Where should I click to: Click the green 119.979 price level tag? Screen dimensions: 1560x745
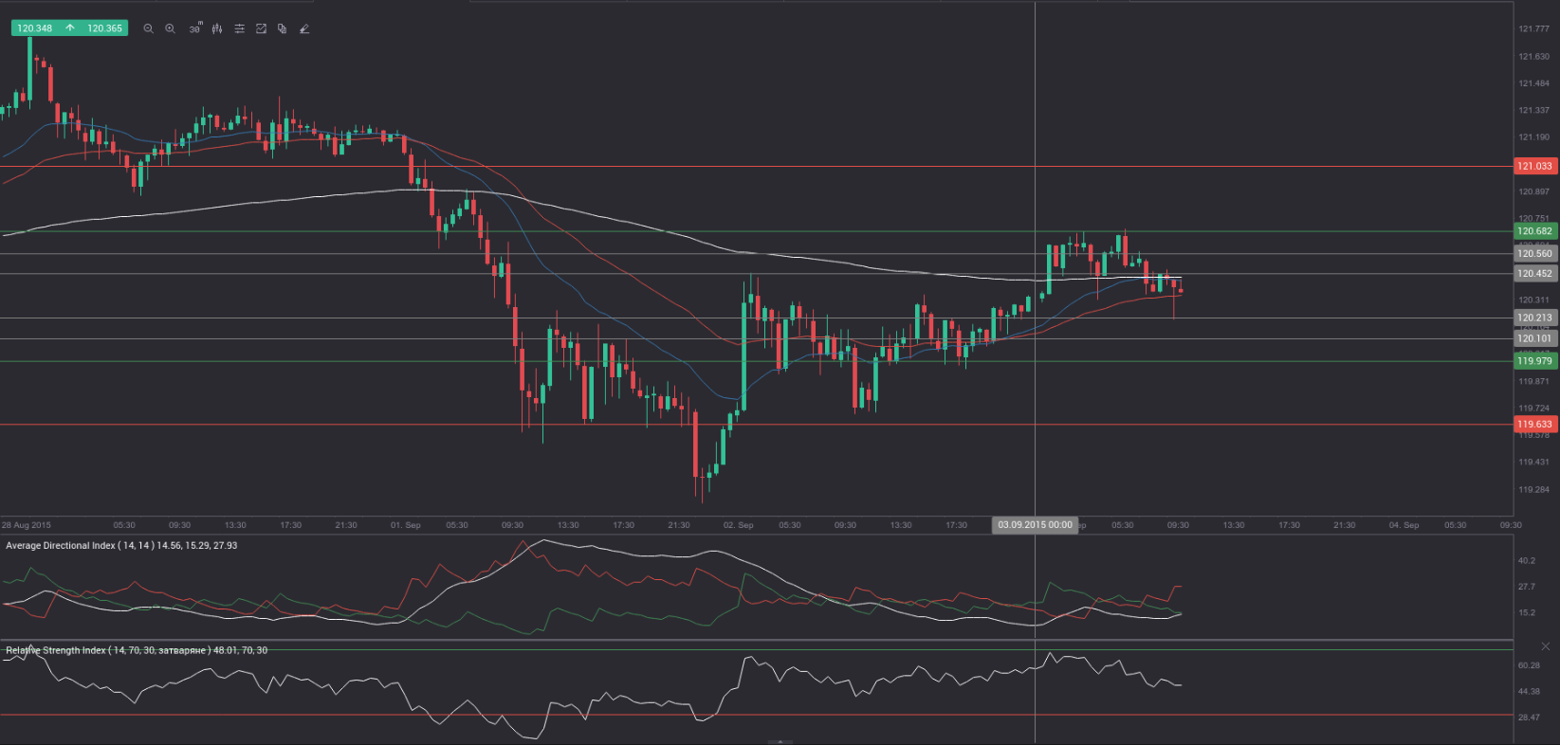[1534, 361]
